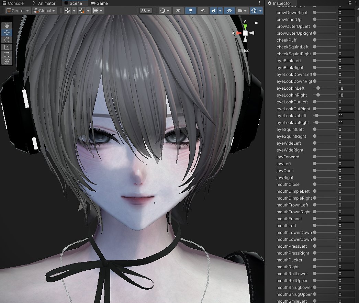Click the eyeBlinkRight label

pos(290,68)
